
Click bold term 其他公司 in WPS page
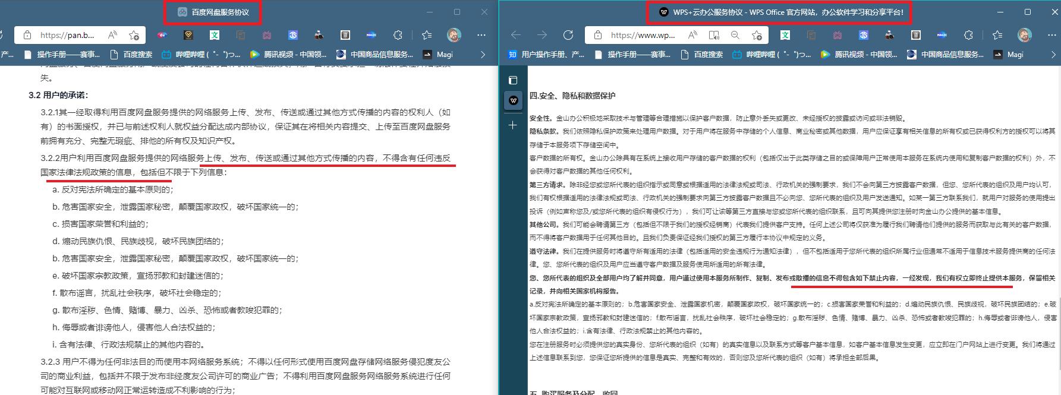click(543, 225)
